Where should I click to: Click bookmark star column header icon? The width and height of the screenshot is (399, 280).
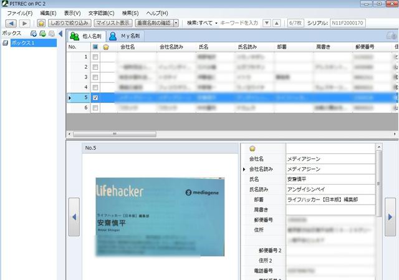point(105,47)
